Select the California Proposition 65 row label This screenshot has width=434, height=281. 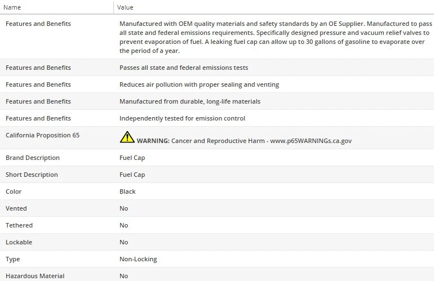42,135
